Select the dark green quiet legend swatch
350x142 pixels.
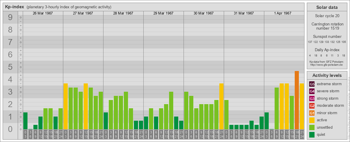(312, 135)
